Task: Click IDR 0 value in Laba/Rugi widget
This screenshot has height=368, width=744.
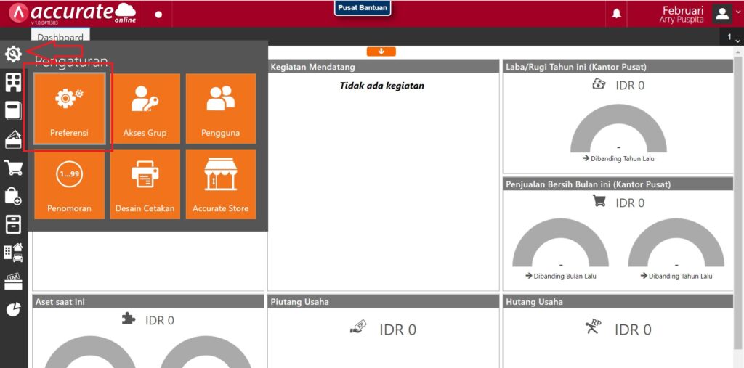Action: [x=630, y=86]
